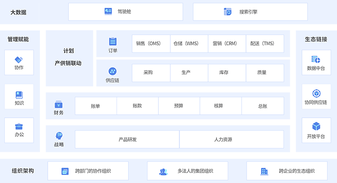Image resolution: width=337 pixels, height=183 pixels.
Task: Select the 生产 cell
Action: 189,73
